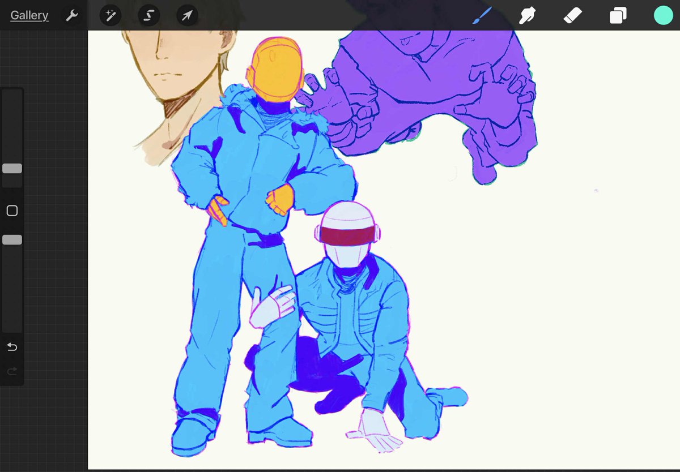Open the Gallery
Screen dimensions: 680x472
tap(29, 15)
